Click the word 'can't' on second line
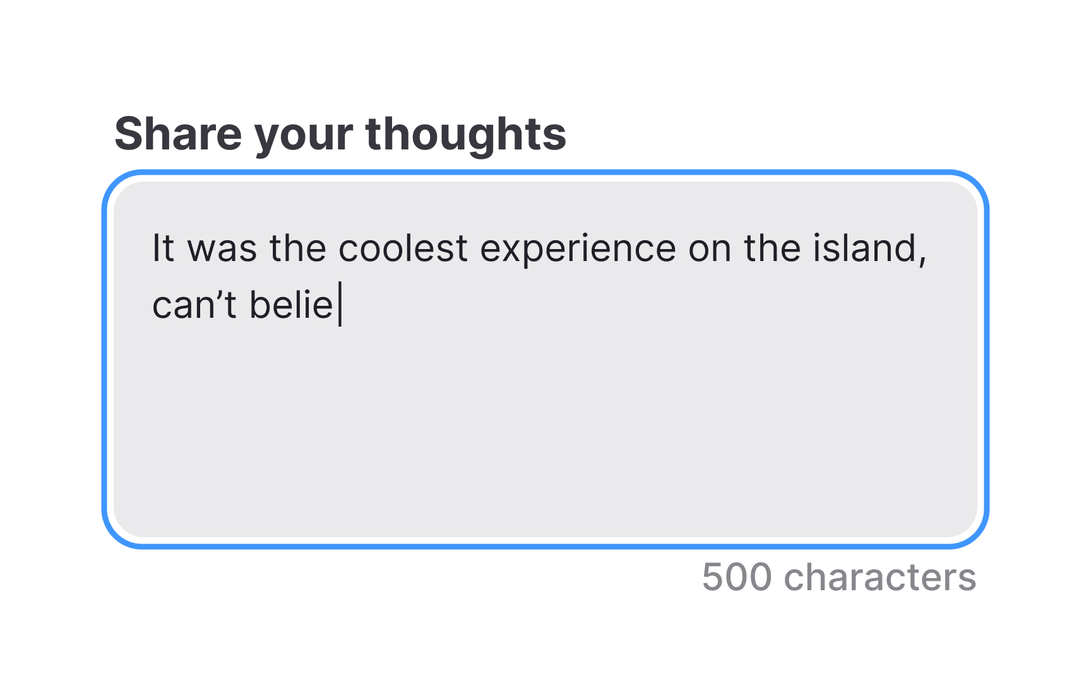Viewport: 1091px width, 681px height. (x=194, y=305)
